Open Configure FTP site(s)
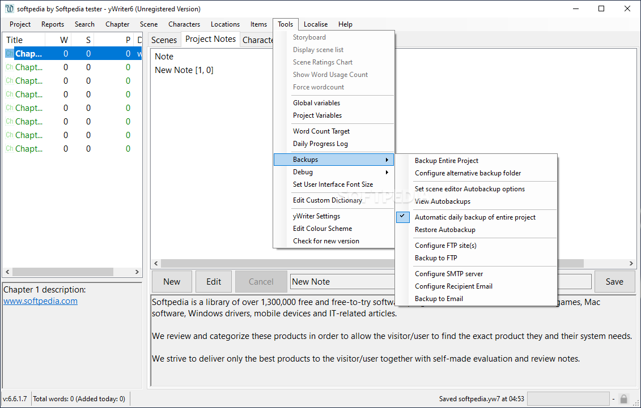This screenshot has height=408, width=641. tap(476, 246)
